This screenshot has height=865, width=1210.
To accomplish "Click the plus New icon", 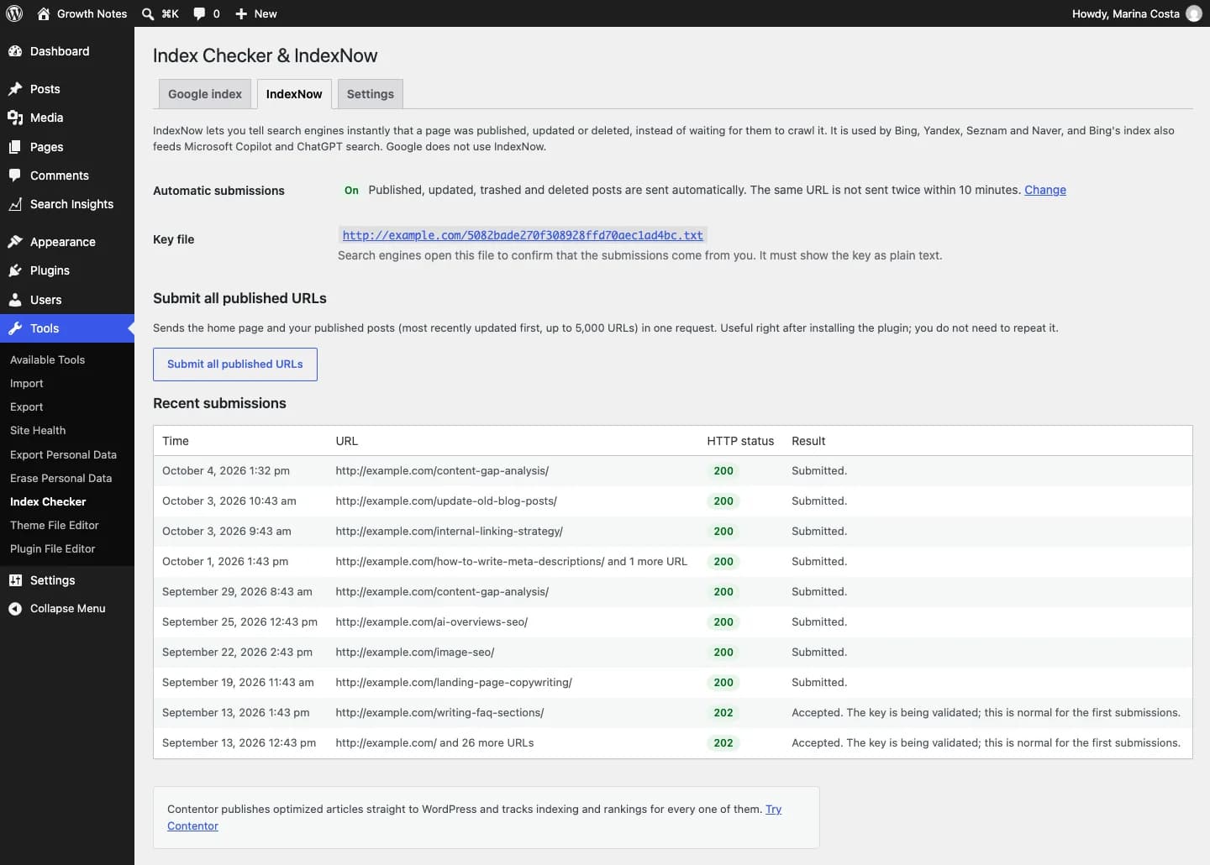I will coord(241,13).
